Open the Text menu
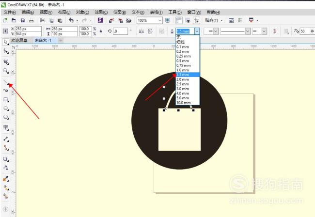 (x=138, y=12)
